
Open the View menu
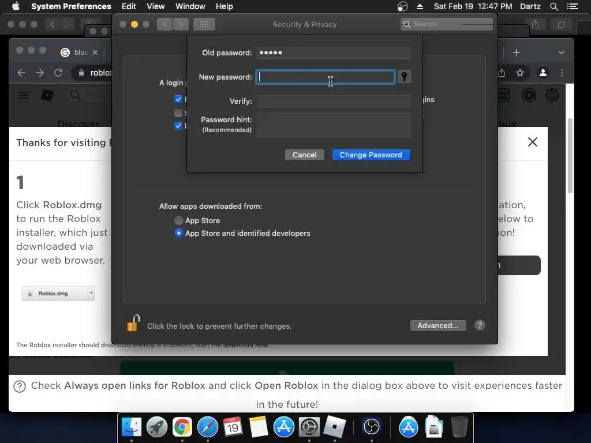(156, 6)
